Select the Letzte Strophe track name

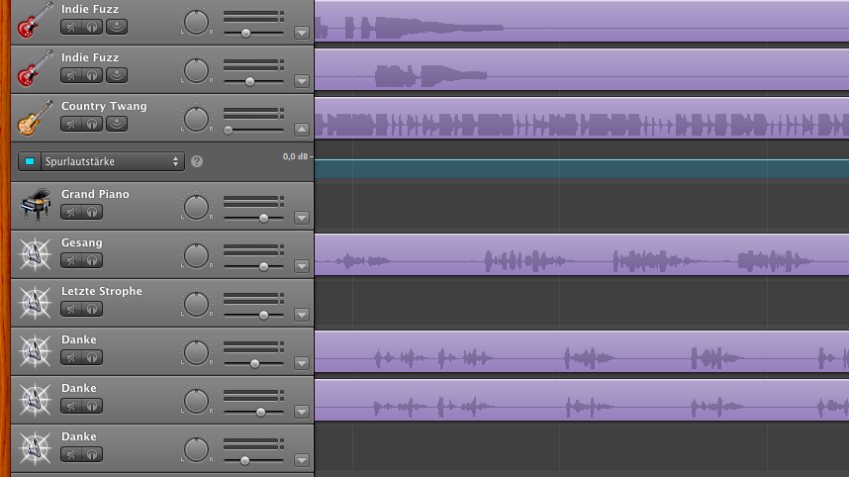[x=102, y=291]
